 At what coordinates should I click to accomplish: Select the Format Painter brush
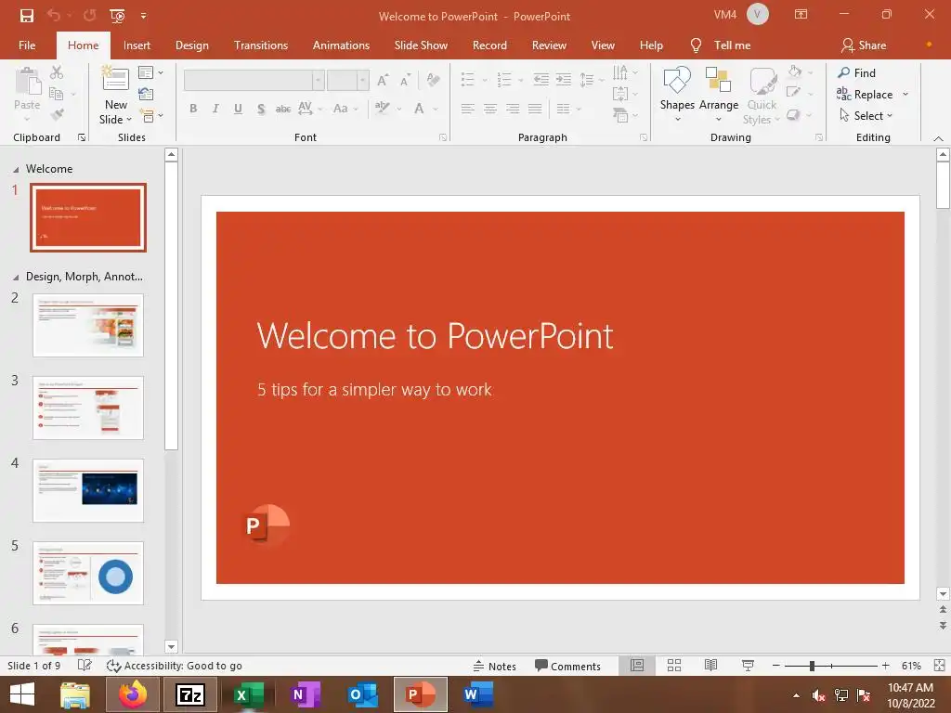[57, 114]
